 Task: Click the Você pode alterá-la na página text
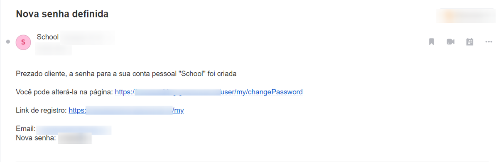64,92
